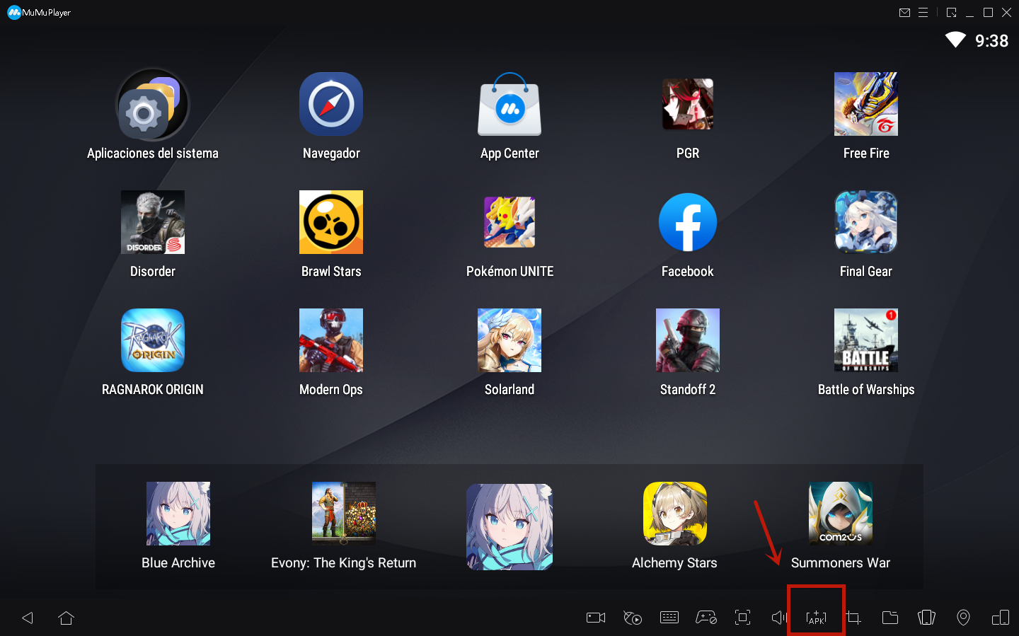Open Summoners War recommendation
This screenshot has width=1019, height=636.
tap(841, 514)
